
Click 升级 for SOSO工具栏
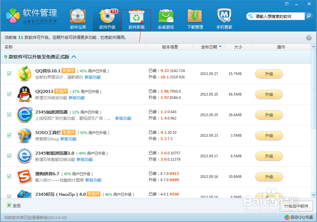269,136
